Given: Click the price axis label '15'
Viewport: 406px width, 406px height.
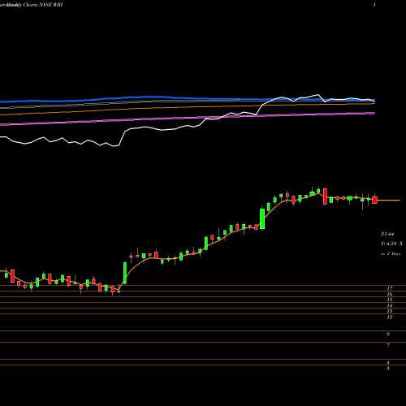Looking at the screenshot, I should coord(390,300).
